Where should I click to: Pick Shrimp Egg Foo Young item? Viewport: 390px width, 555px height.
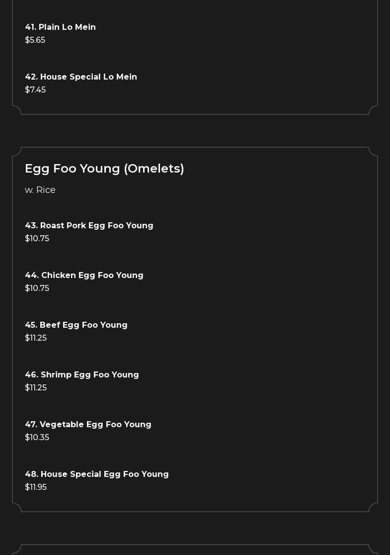click(82, 374)
